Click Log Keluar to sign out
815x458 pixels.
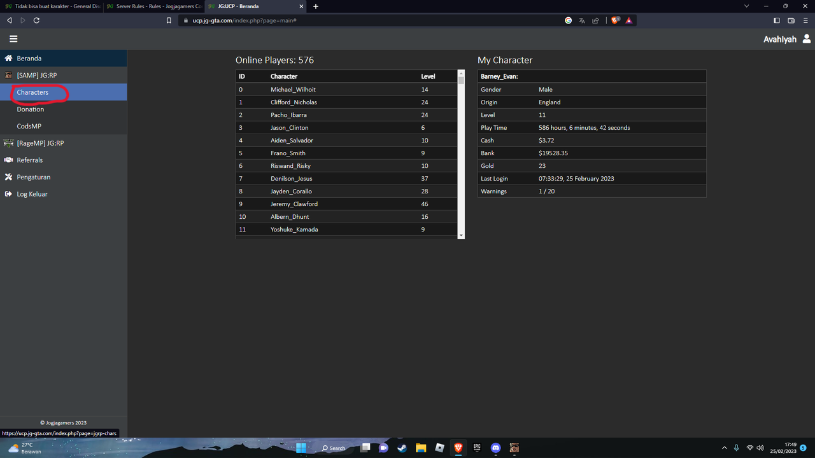(64, 194)
